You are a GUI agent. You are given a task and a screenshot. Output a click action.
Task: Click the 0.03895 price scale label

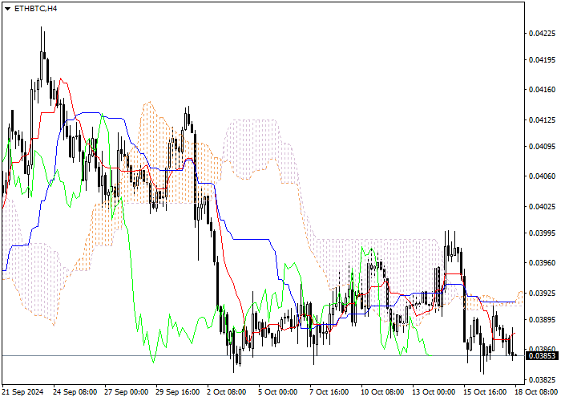tap(543, 319)
